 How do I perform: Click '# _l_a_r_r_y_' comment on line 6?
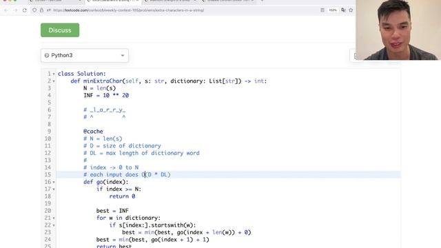pos(104,110)
